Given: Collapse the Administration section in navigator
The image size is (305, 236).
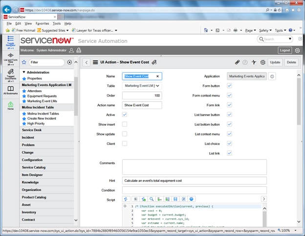Looking at the screenshot, I should pyautogui.click(x=24, y=72).
